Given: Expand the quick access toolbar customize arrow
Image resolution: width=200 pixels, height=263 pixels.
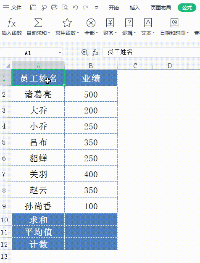Looking at the screenshot, I should [x=96, y=8].
